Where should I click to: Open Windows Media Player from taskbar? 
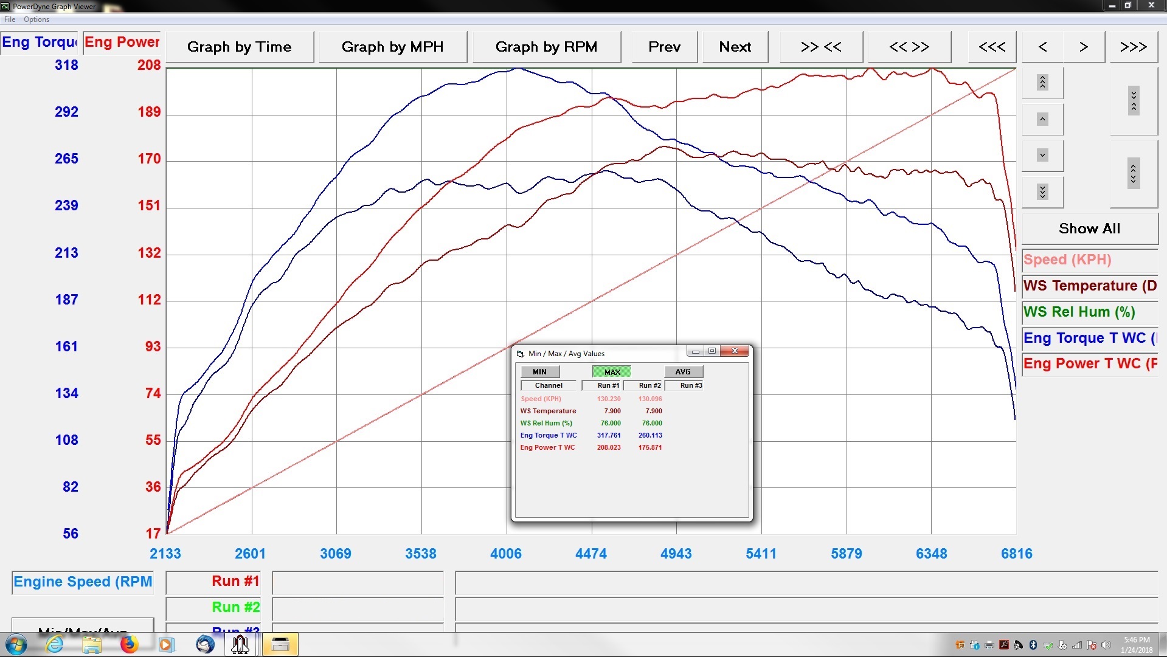tap(166, 644)
